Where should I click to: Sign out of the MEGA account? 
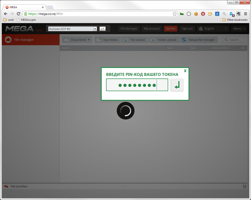pyautogui.click(x=187, y=29)
